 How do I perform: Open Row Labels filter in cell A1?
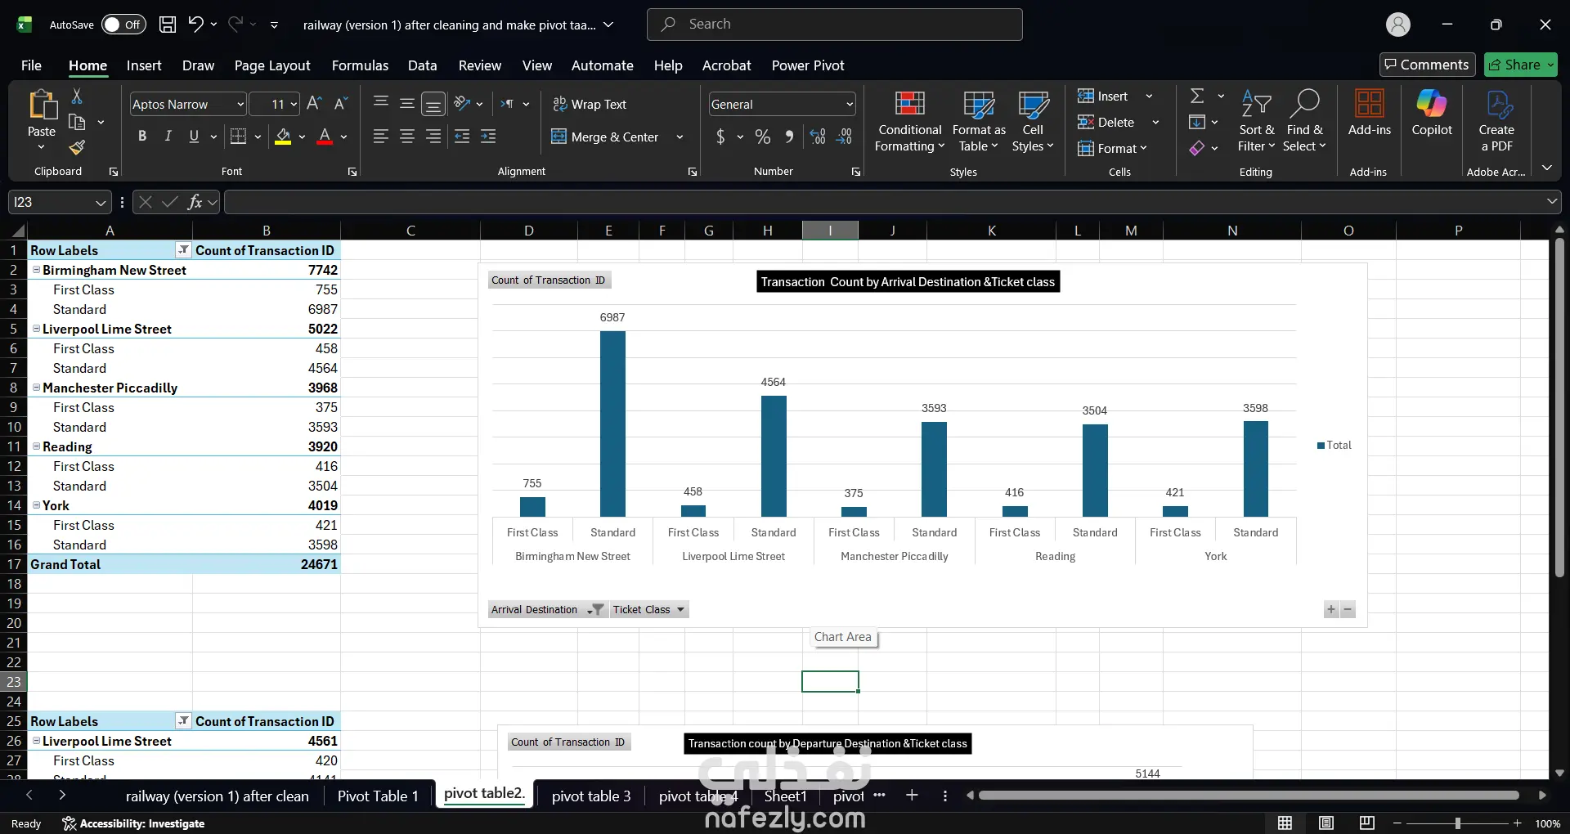pos(183,250)
